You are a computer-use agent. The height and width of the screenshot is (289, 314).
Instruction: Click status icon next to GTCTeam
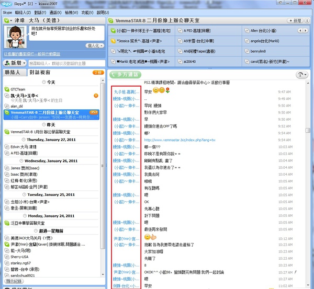[x=7, y=89]
